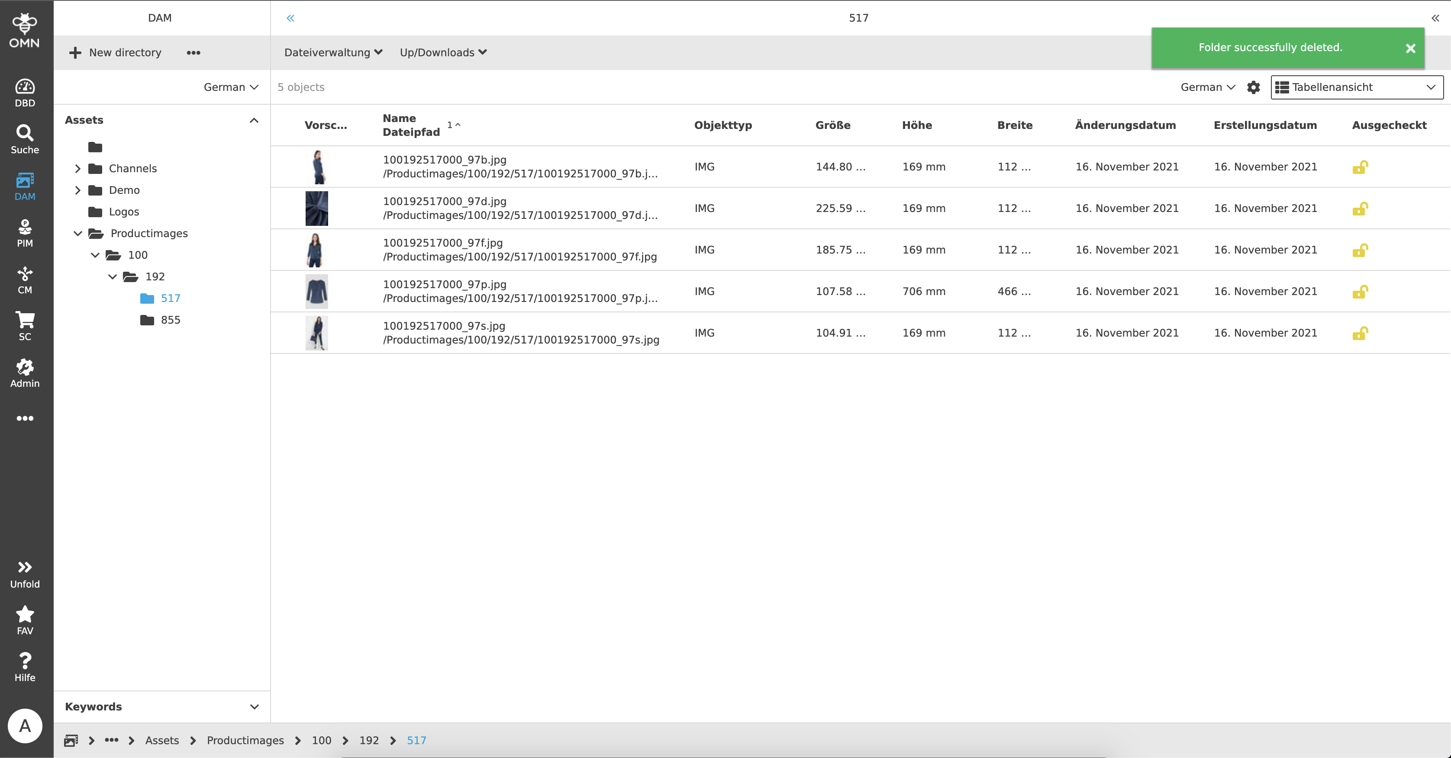The width and height of the screenshot is (1451, 758).
Task: Open the Admin settings module
Action: pos(25,373)
